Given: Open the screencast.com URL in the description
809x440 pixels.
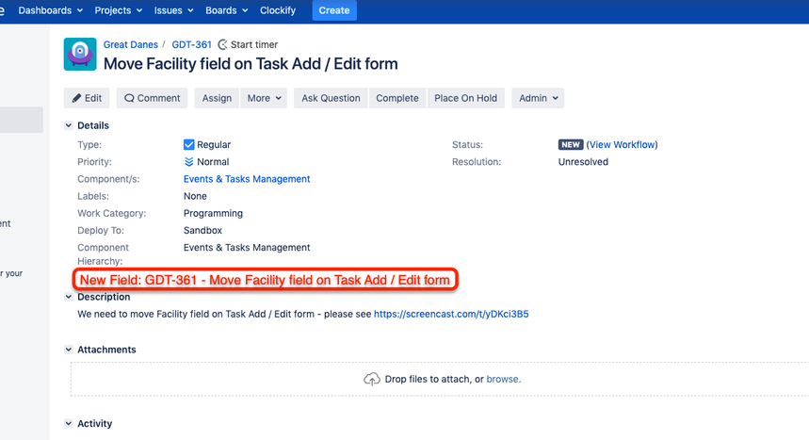Looking at the screenshot, I should click(451, 314).
